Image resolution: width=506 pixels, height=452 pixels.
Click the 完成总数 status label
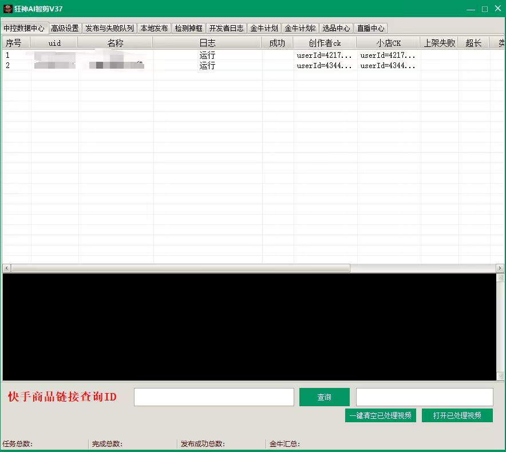[x=107, y=444]
